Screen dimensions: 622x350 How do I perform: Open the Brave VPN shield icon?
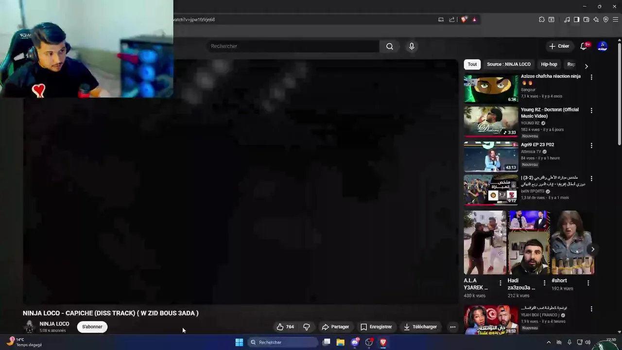click(606, 19)
